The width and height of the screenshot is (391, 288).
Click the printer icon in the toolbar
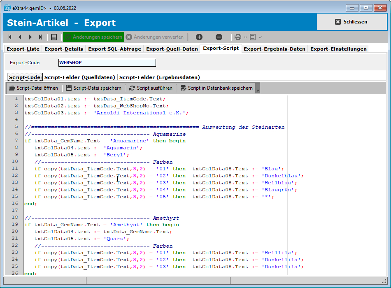click(x=237, y=37)
